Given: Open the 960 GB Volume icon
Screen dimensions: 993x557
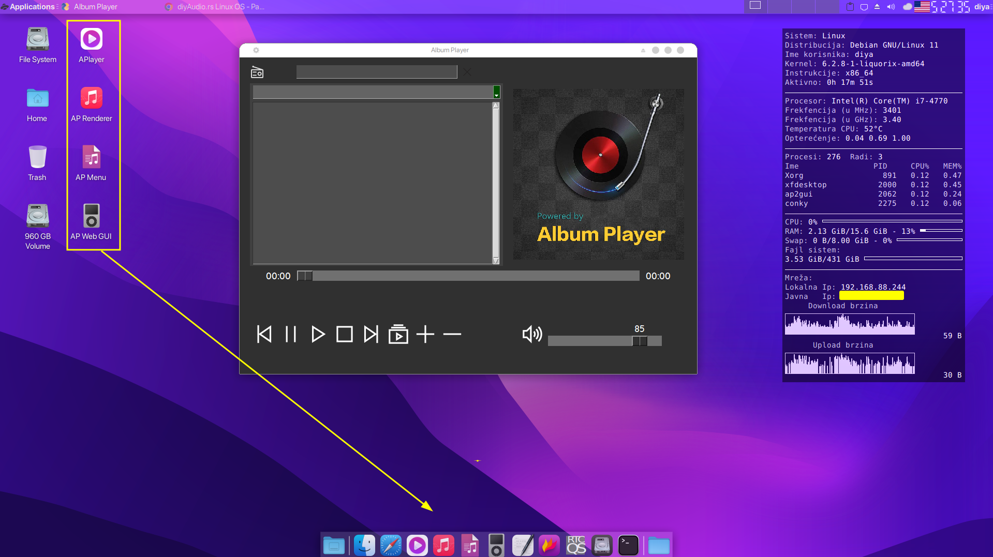Looking at the screenshot, I should coord(38,227).
